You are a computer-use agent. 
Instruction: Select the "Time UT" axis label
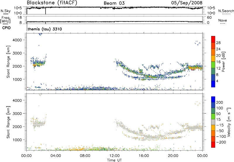[114, 160]
